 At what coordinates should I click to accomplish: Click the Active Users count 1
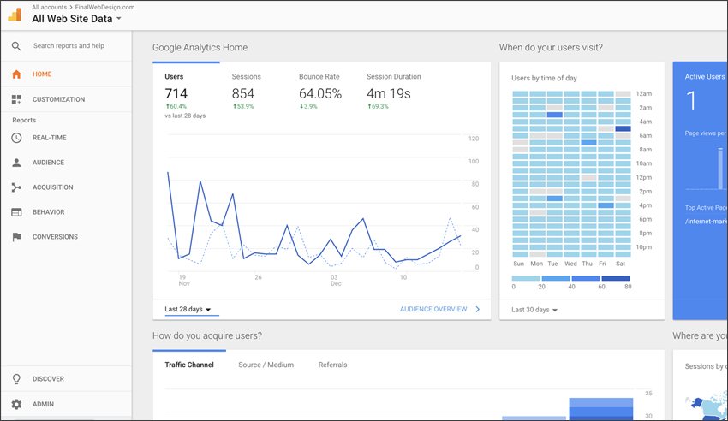[691, 100]
